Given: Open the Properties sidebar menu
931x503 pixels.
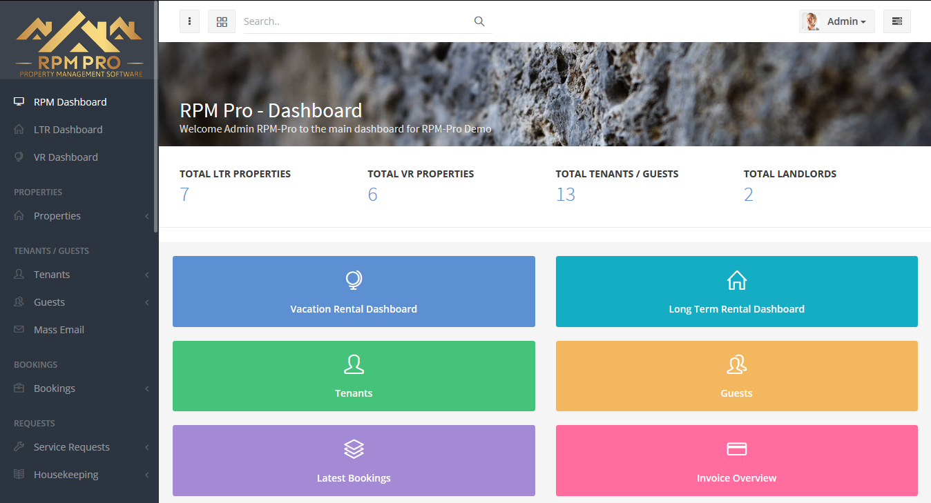Looking at the screenshot, I should (x=78, y=215).
